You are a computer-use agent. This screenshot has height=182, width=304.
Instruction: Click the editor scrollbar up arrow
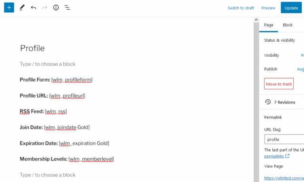click(x=256, y=20)
